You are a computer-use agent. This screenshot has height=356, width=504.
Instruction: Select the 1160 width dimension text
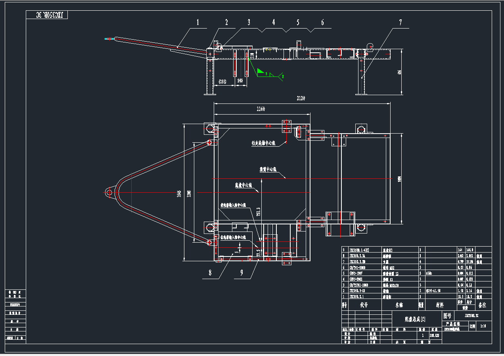pyautogui.click(x=261, y=109)
